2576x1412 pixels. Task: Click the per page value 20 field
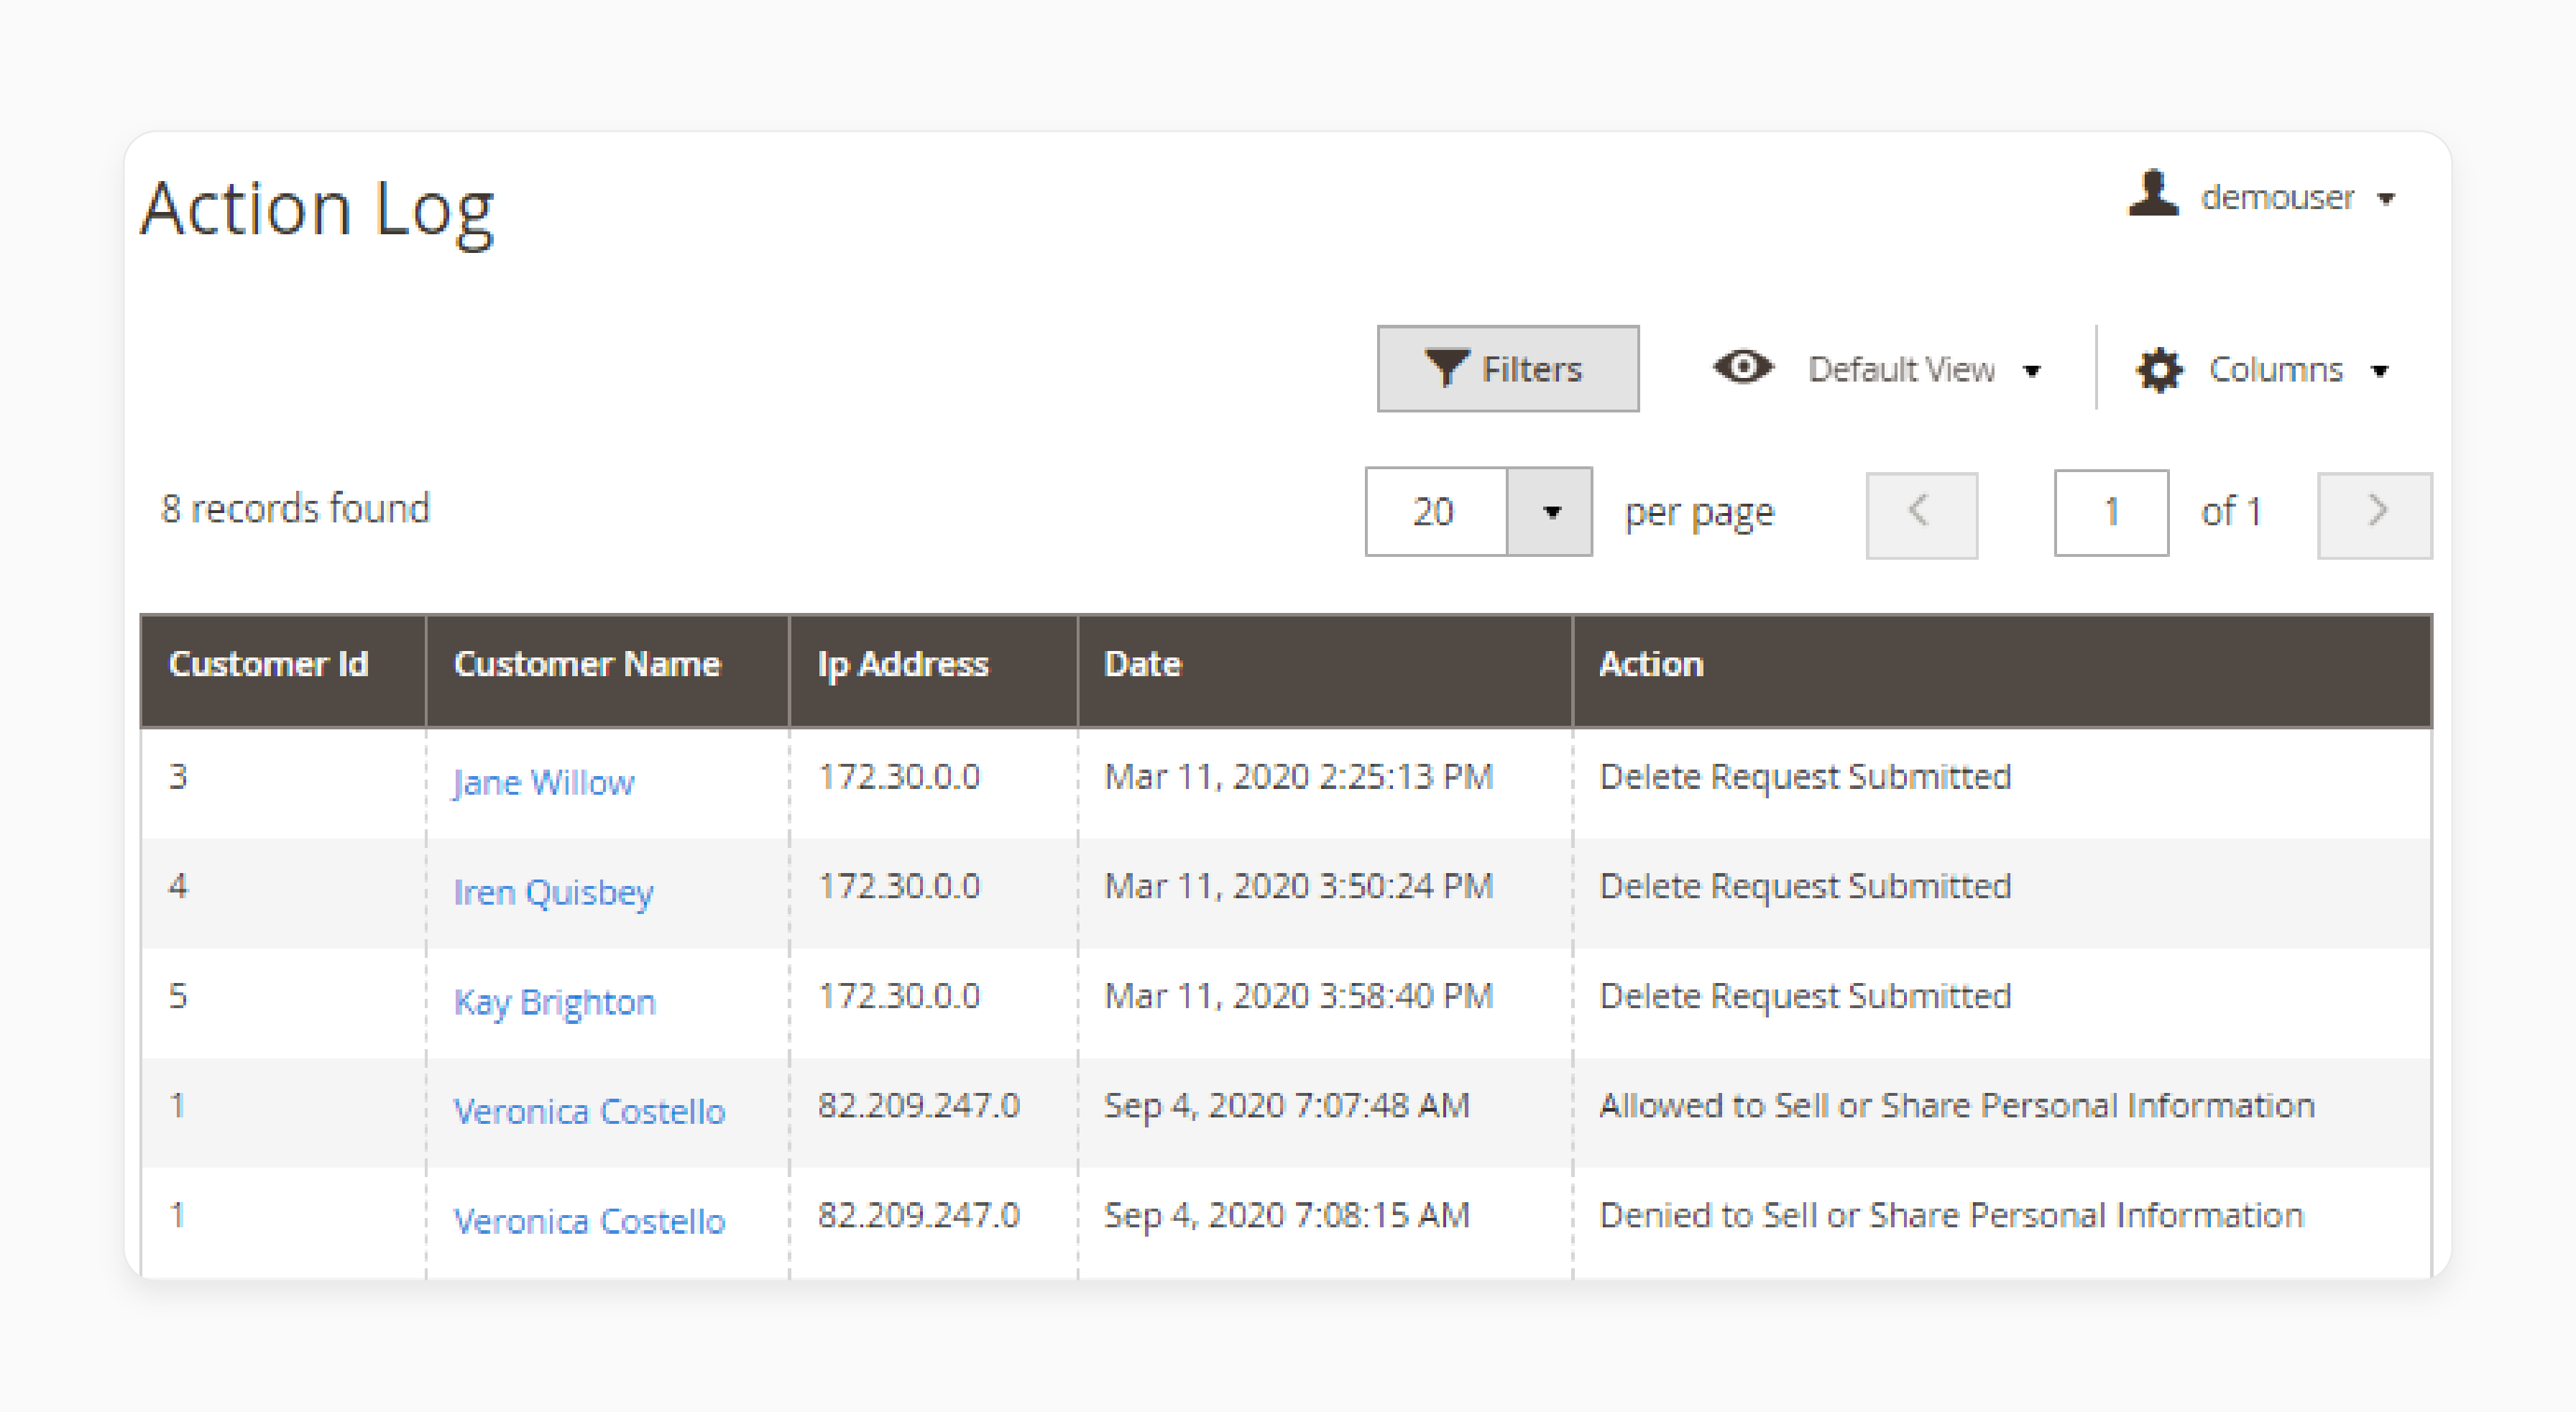click(x=1436, y=512)
